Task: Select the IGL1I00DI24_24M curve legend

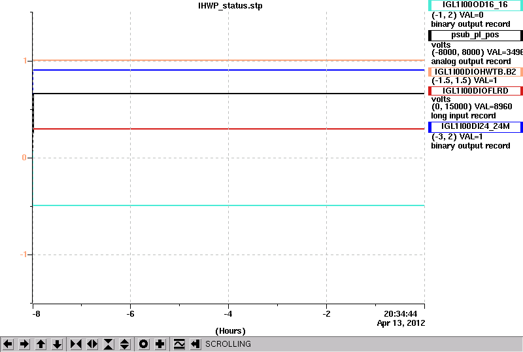Action: pos(475,127)
